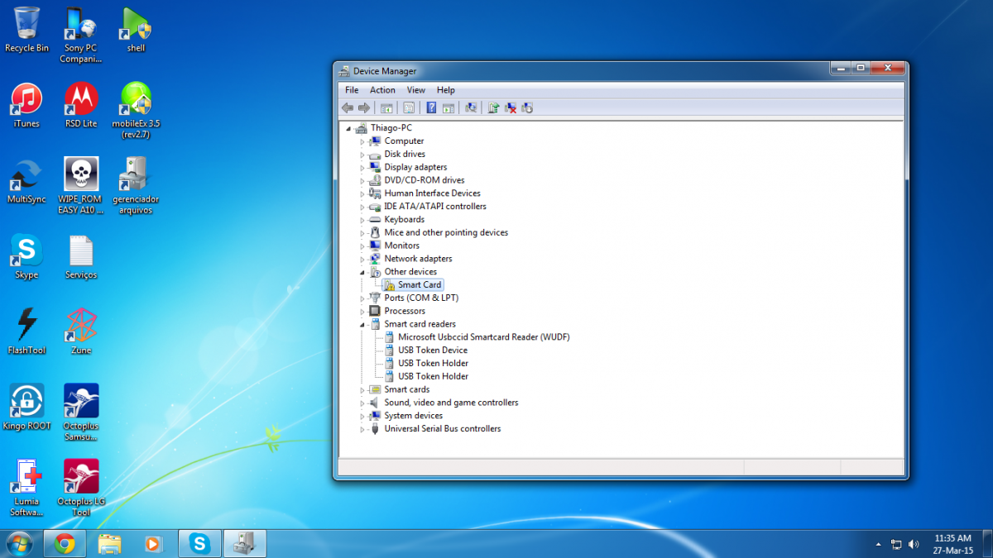
Task: Click the Back arrow in Device Manager toolbar
Action: (x=348, y=107)
